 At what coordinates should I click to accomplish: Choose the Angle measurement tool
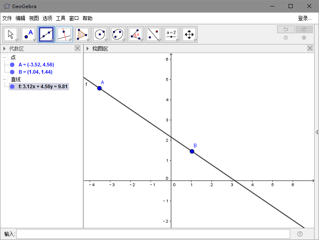pyautogui.click(x=136, y=34)
